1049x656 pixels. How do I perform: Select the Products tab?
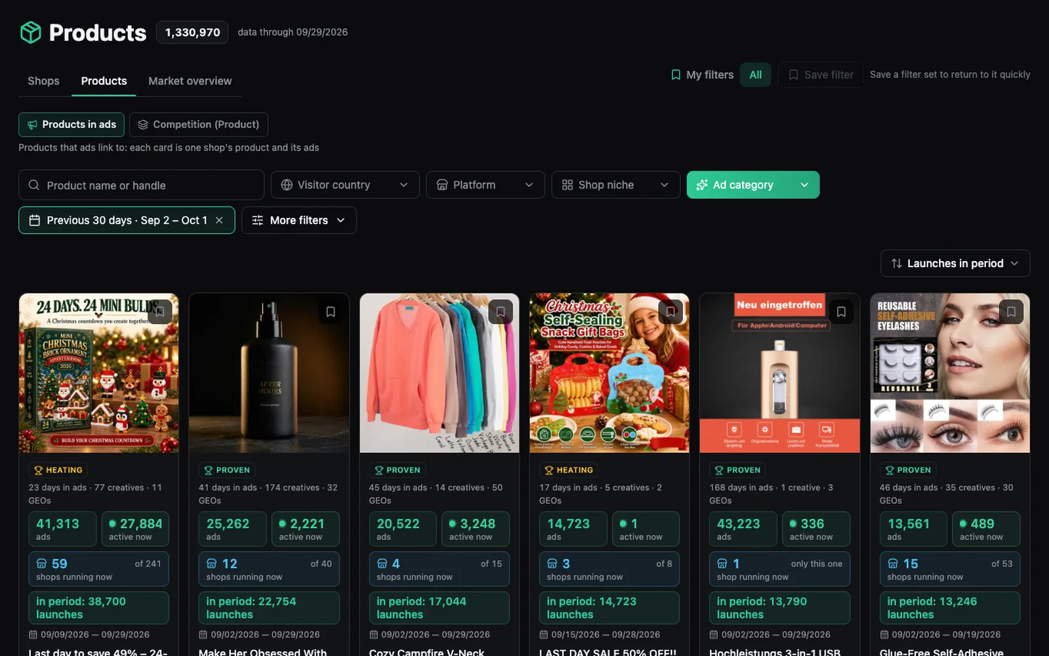(104, 81)
